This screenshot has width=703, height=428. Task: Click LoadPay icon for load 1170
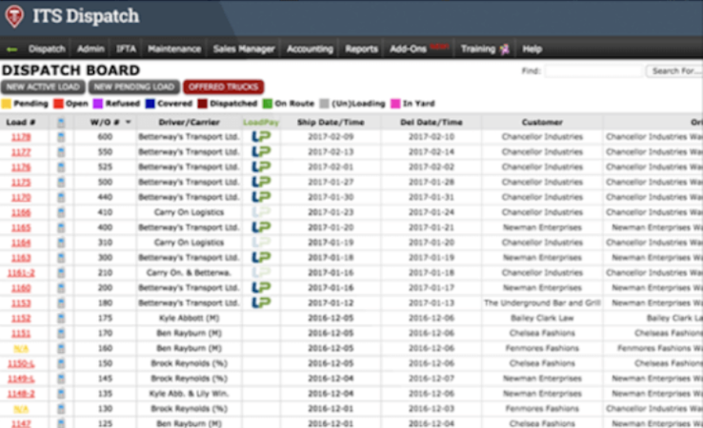click(x=261, y=197)
